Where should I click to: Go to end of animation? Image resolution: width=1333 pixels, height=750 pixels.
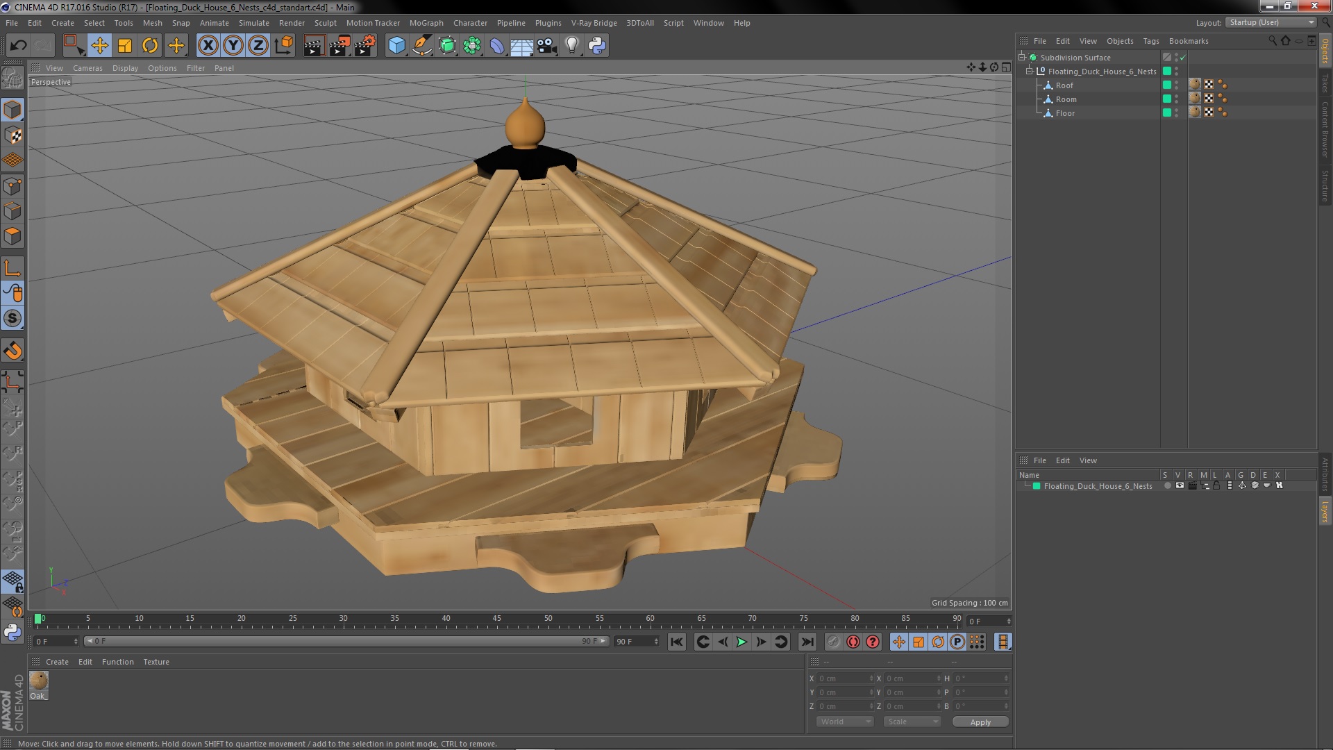click(x=807, y=642)
